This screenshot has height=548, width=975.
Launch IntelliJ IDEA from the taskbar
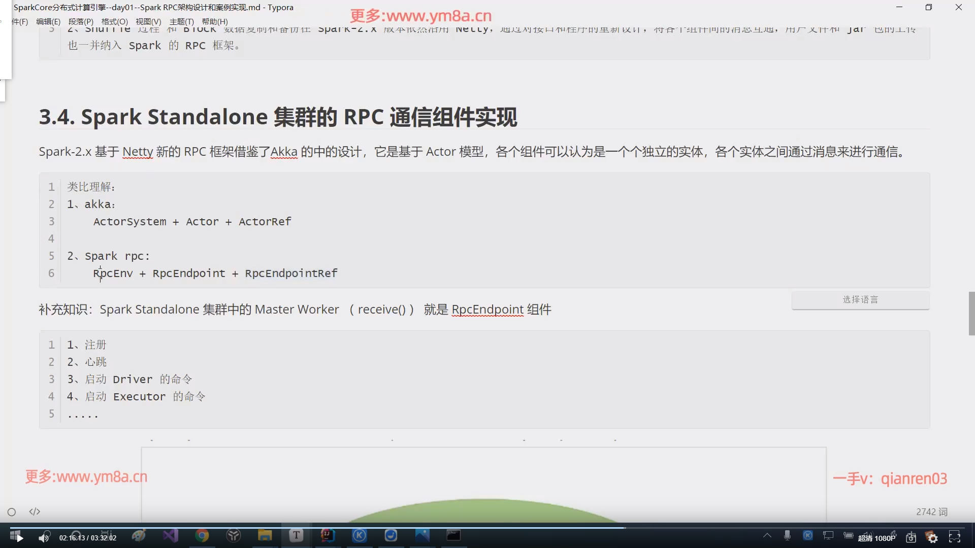[327, 535]
